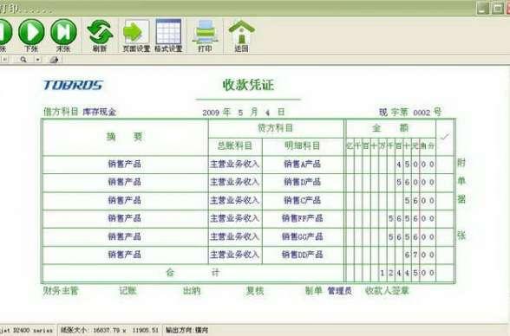Click the 输出方向 横向 status bar entry

[x=186, y=330]
